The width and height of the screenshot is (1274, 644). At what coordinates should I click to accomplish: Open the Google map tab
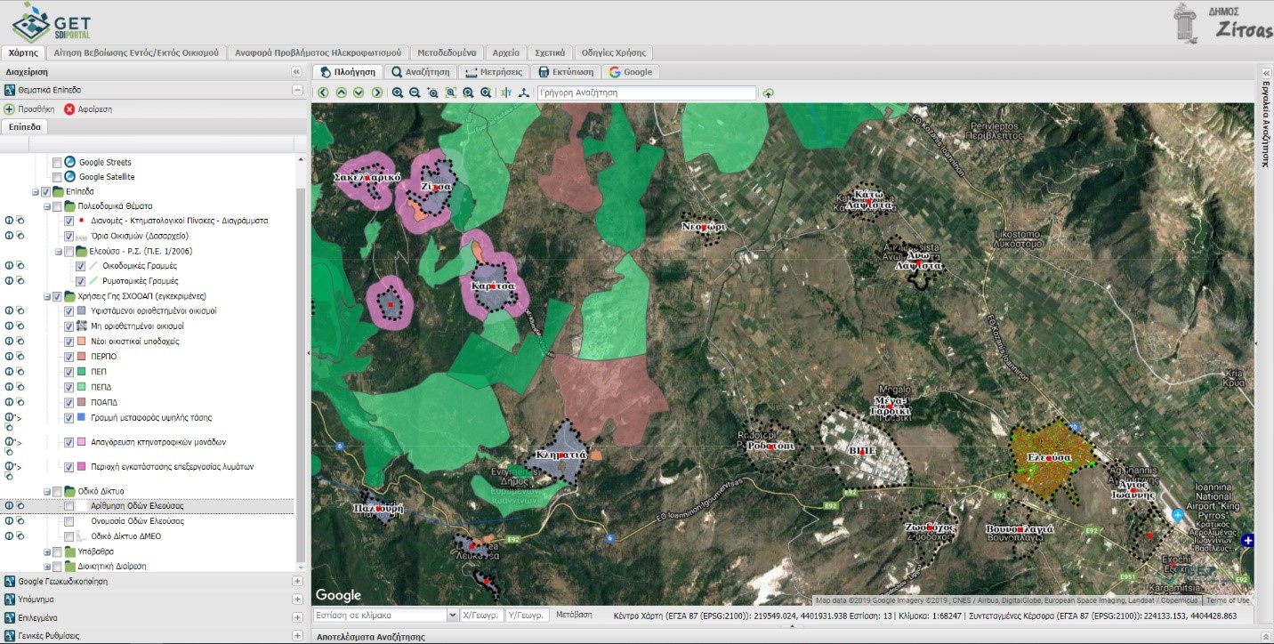pyautogui.click(x=631, y=72)
